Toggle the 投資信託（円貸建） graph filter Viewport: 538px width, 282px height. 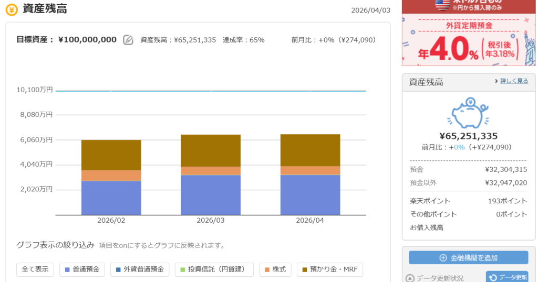click(214, 269)
